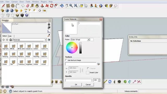Screen dimensions: 167x94
Task: Click the Details arrow icon beside the Materials list
Action: (49, 40)
